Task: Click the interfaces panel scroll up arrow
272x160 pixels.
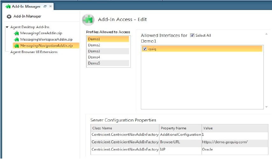Action: (x=266, y=34)
